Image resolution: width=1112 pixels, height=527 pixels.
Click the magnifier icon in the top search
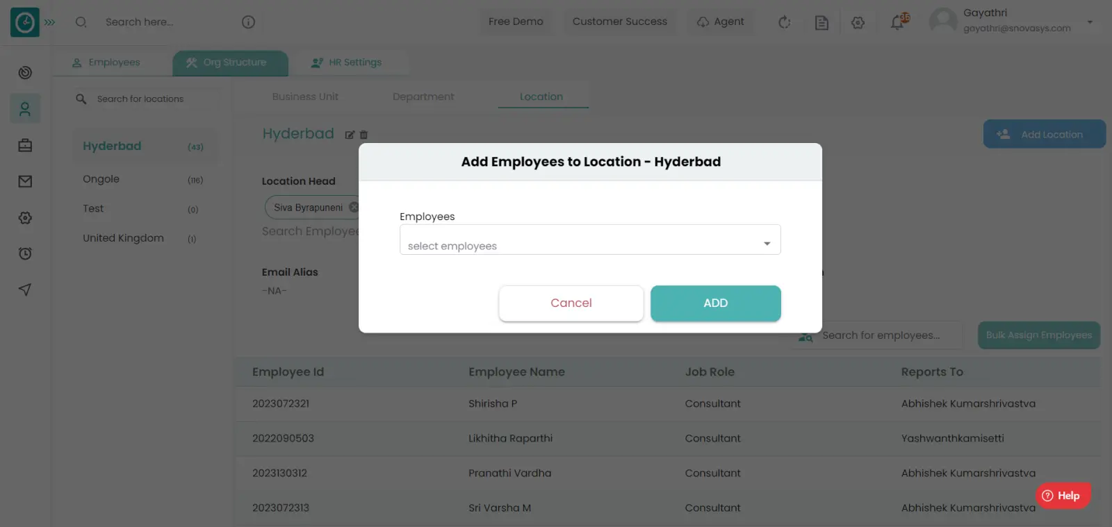click(x=81, y=22)
